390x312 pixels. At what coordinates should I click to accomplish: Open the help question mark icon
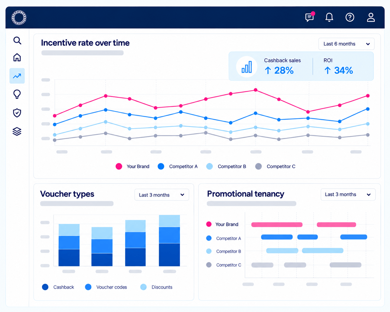click(350, 17)
